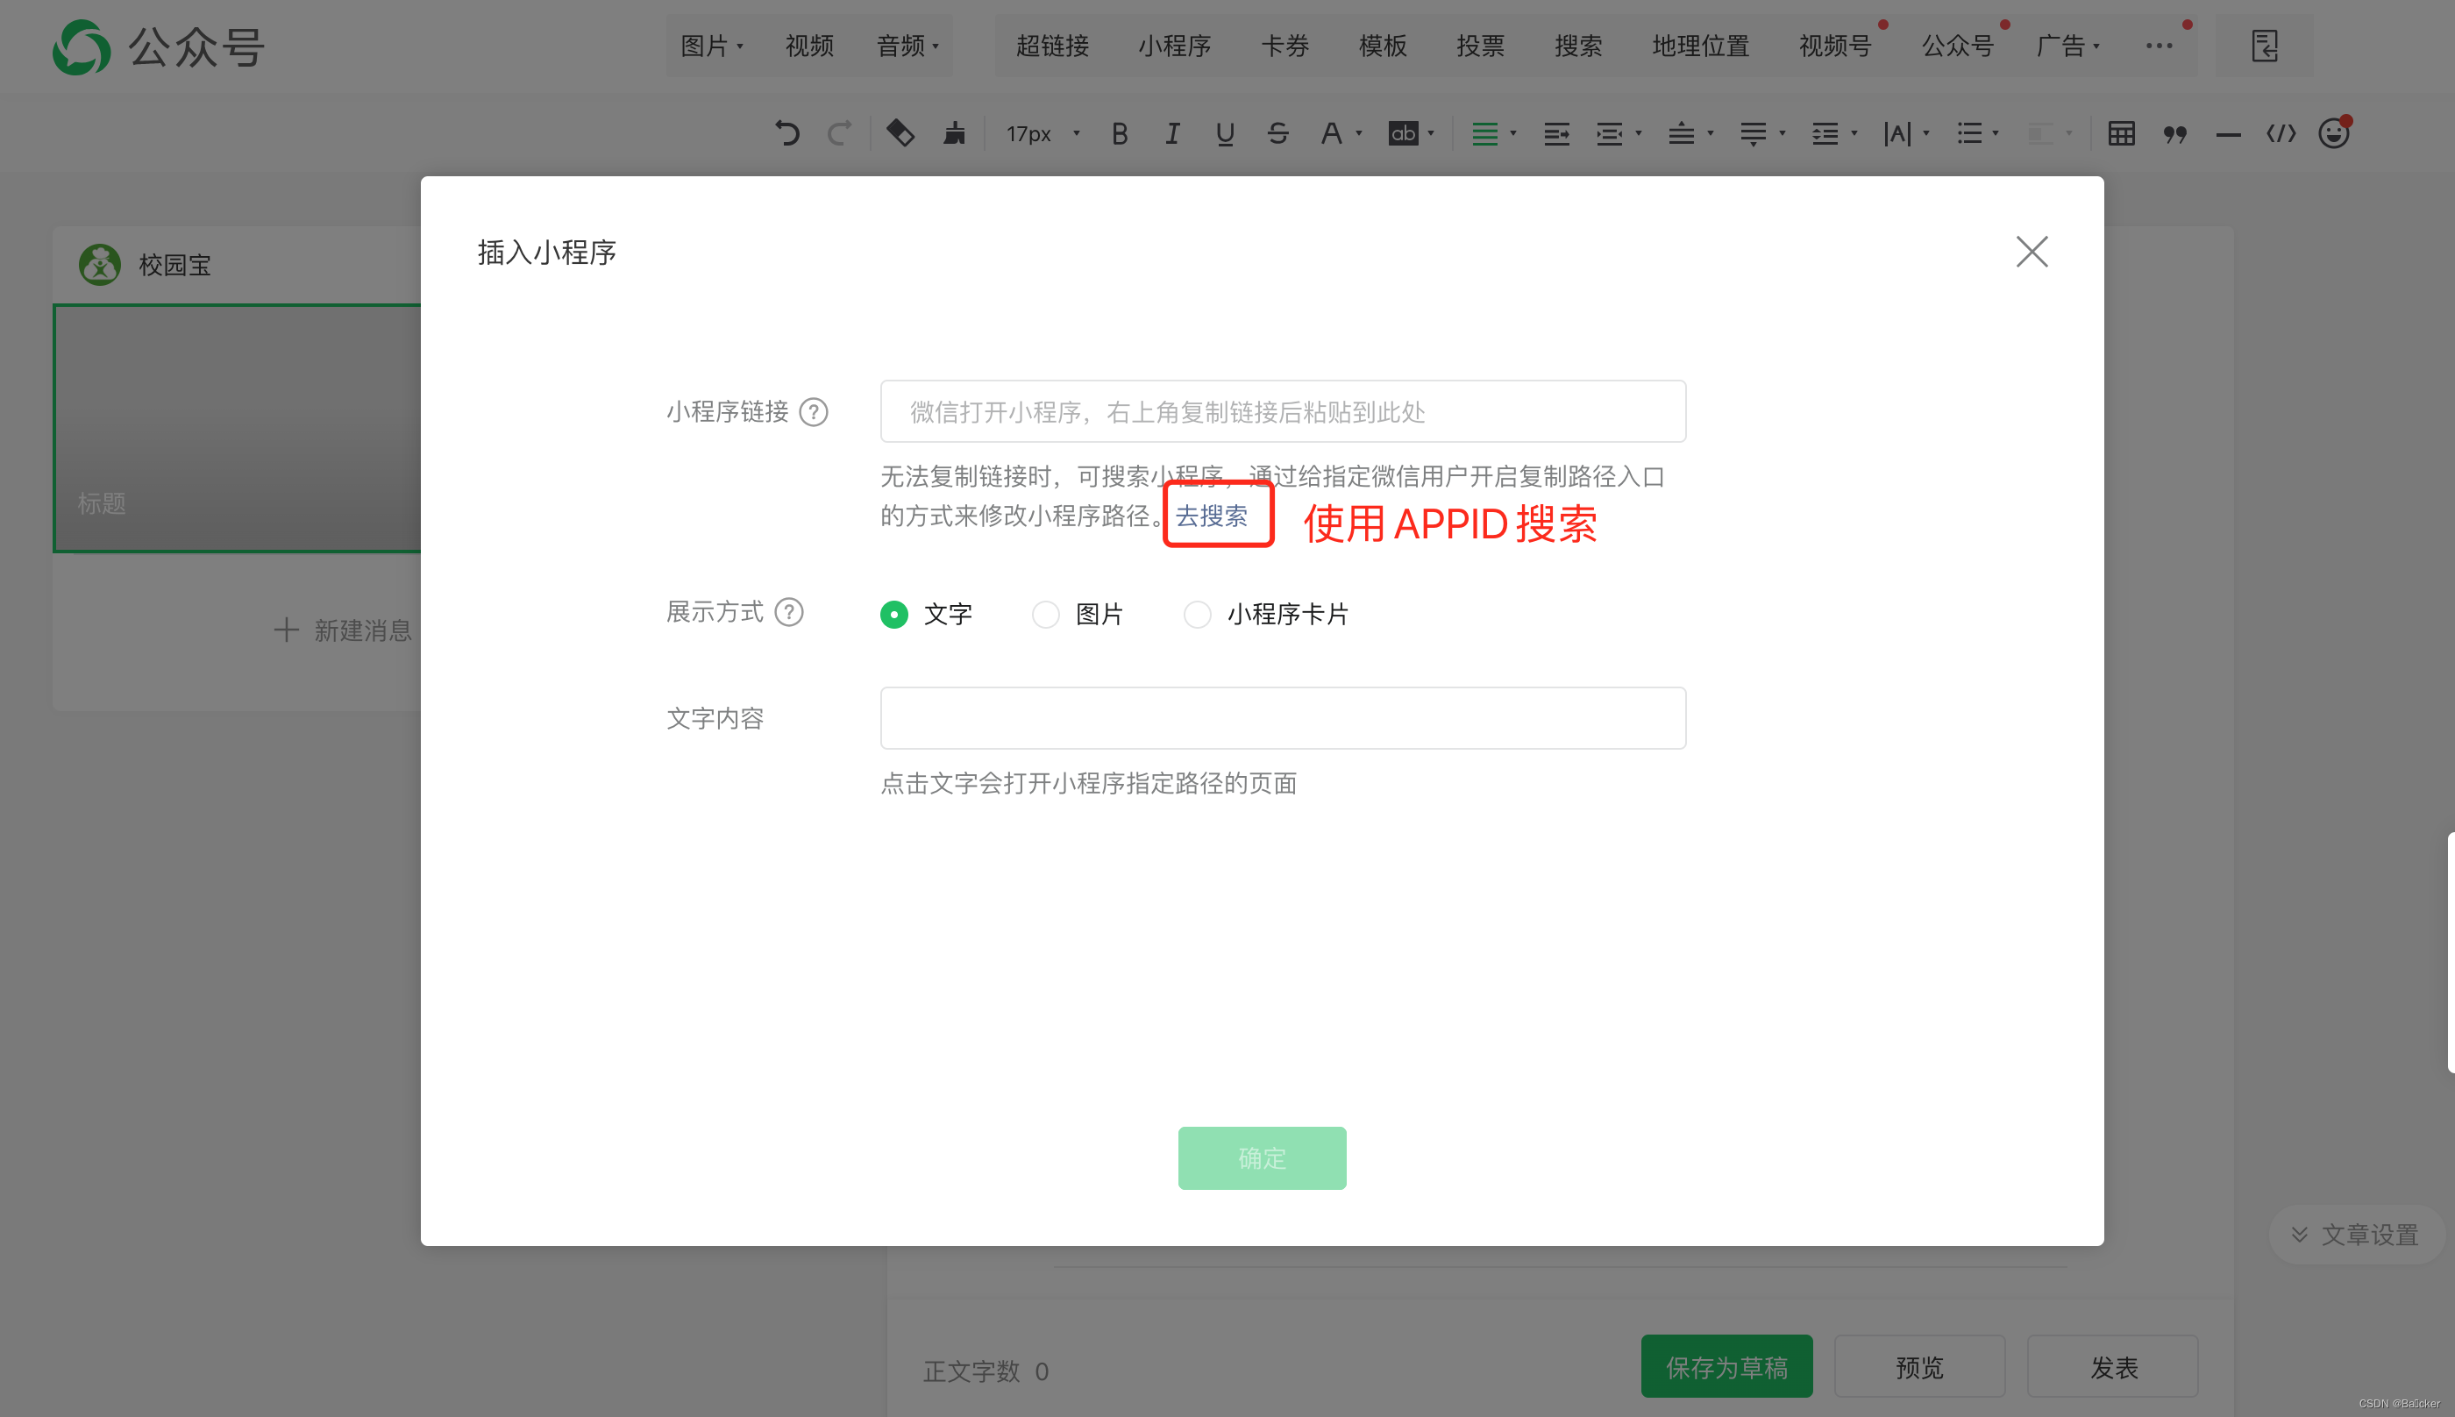Click the 保存为草稿 button
Screen dimensions: 2455x1417
click(1726, 1366)
